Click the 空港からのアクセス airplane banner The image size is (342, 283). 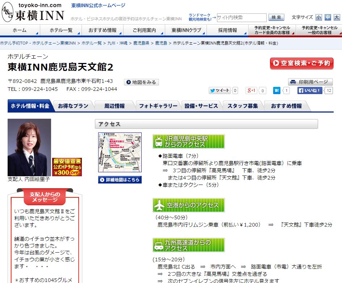point(189,205)
